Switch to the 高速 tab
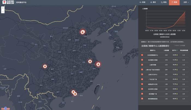 click(142, 2)
